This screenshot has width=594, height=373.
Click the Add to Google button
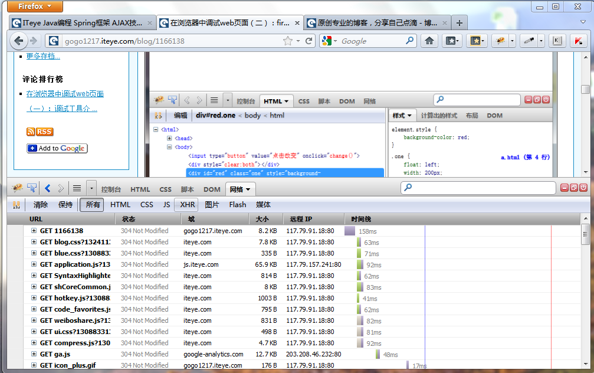pos(57,148)
